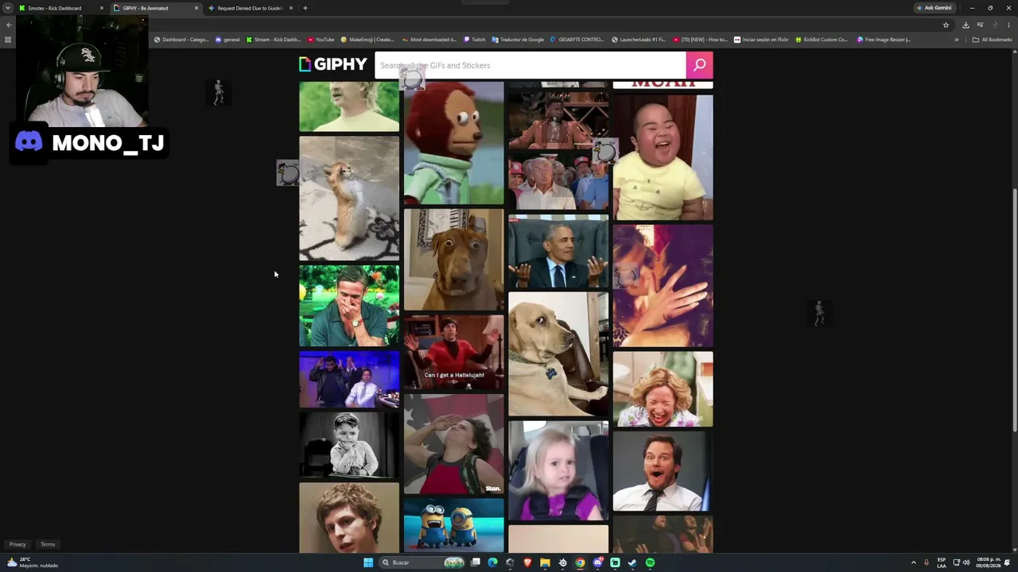Open the 'general' bookmark
The image size is (1018, 572).
tap(227, 40)
